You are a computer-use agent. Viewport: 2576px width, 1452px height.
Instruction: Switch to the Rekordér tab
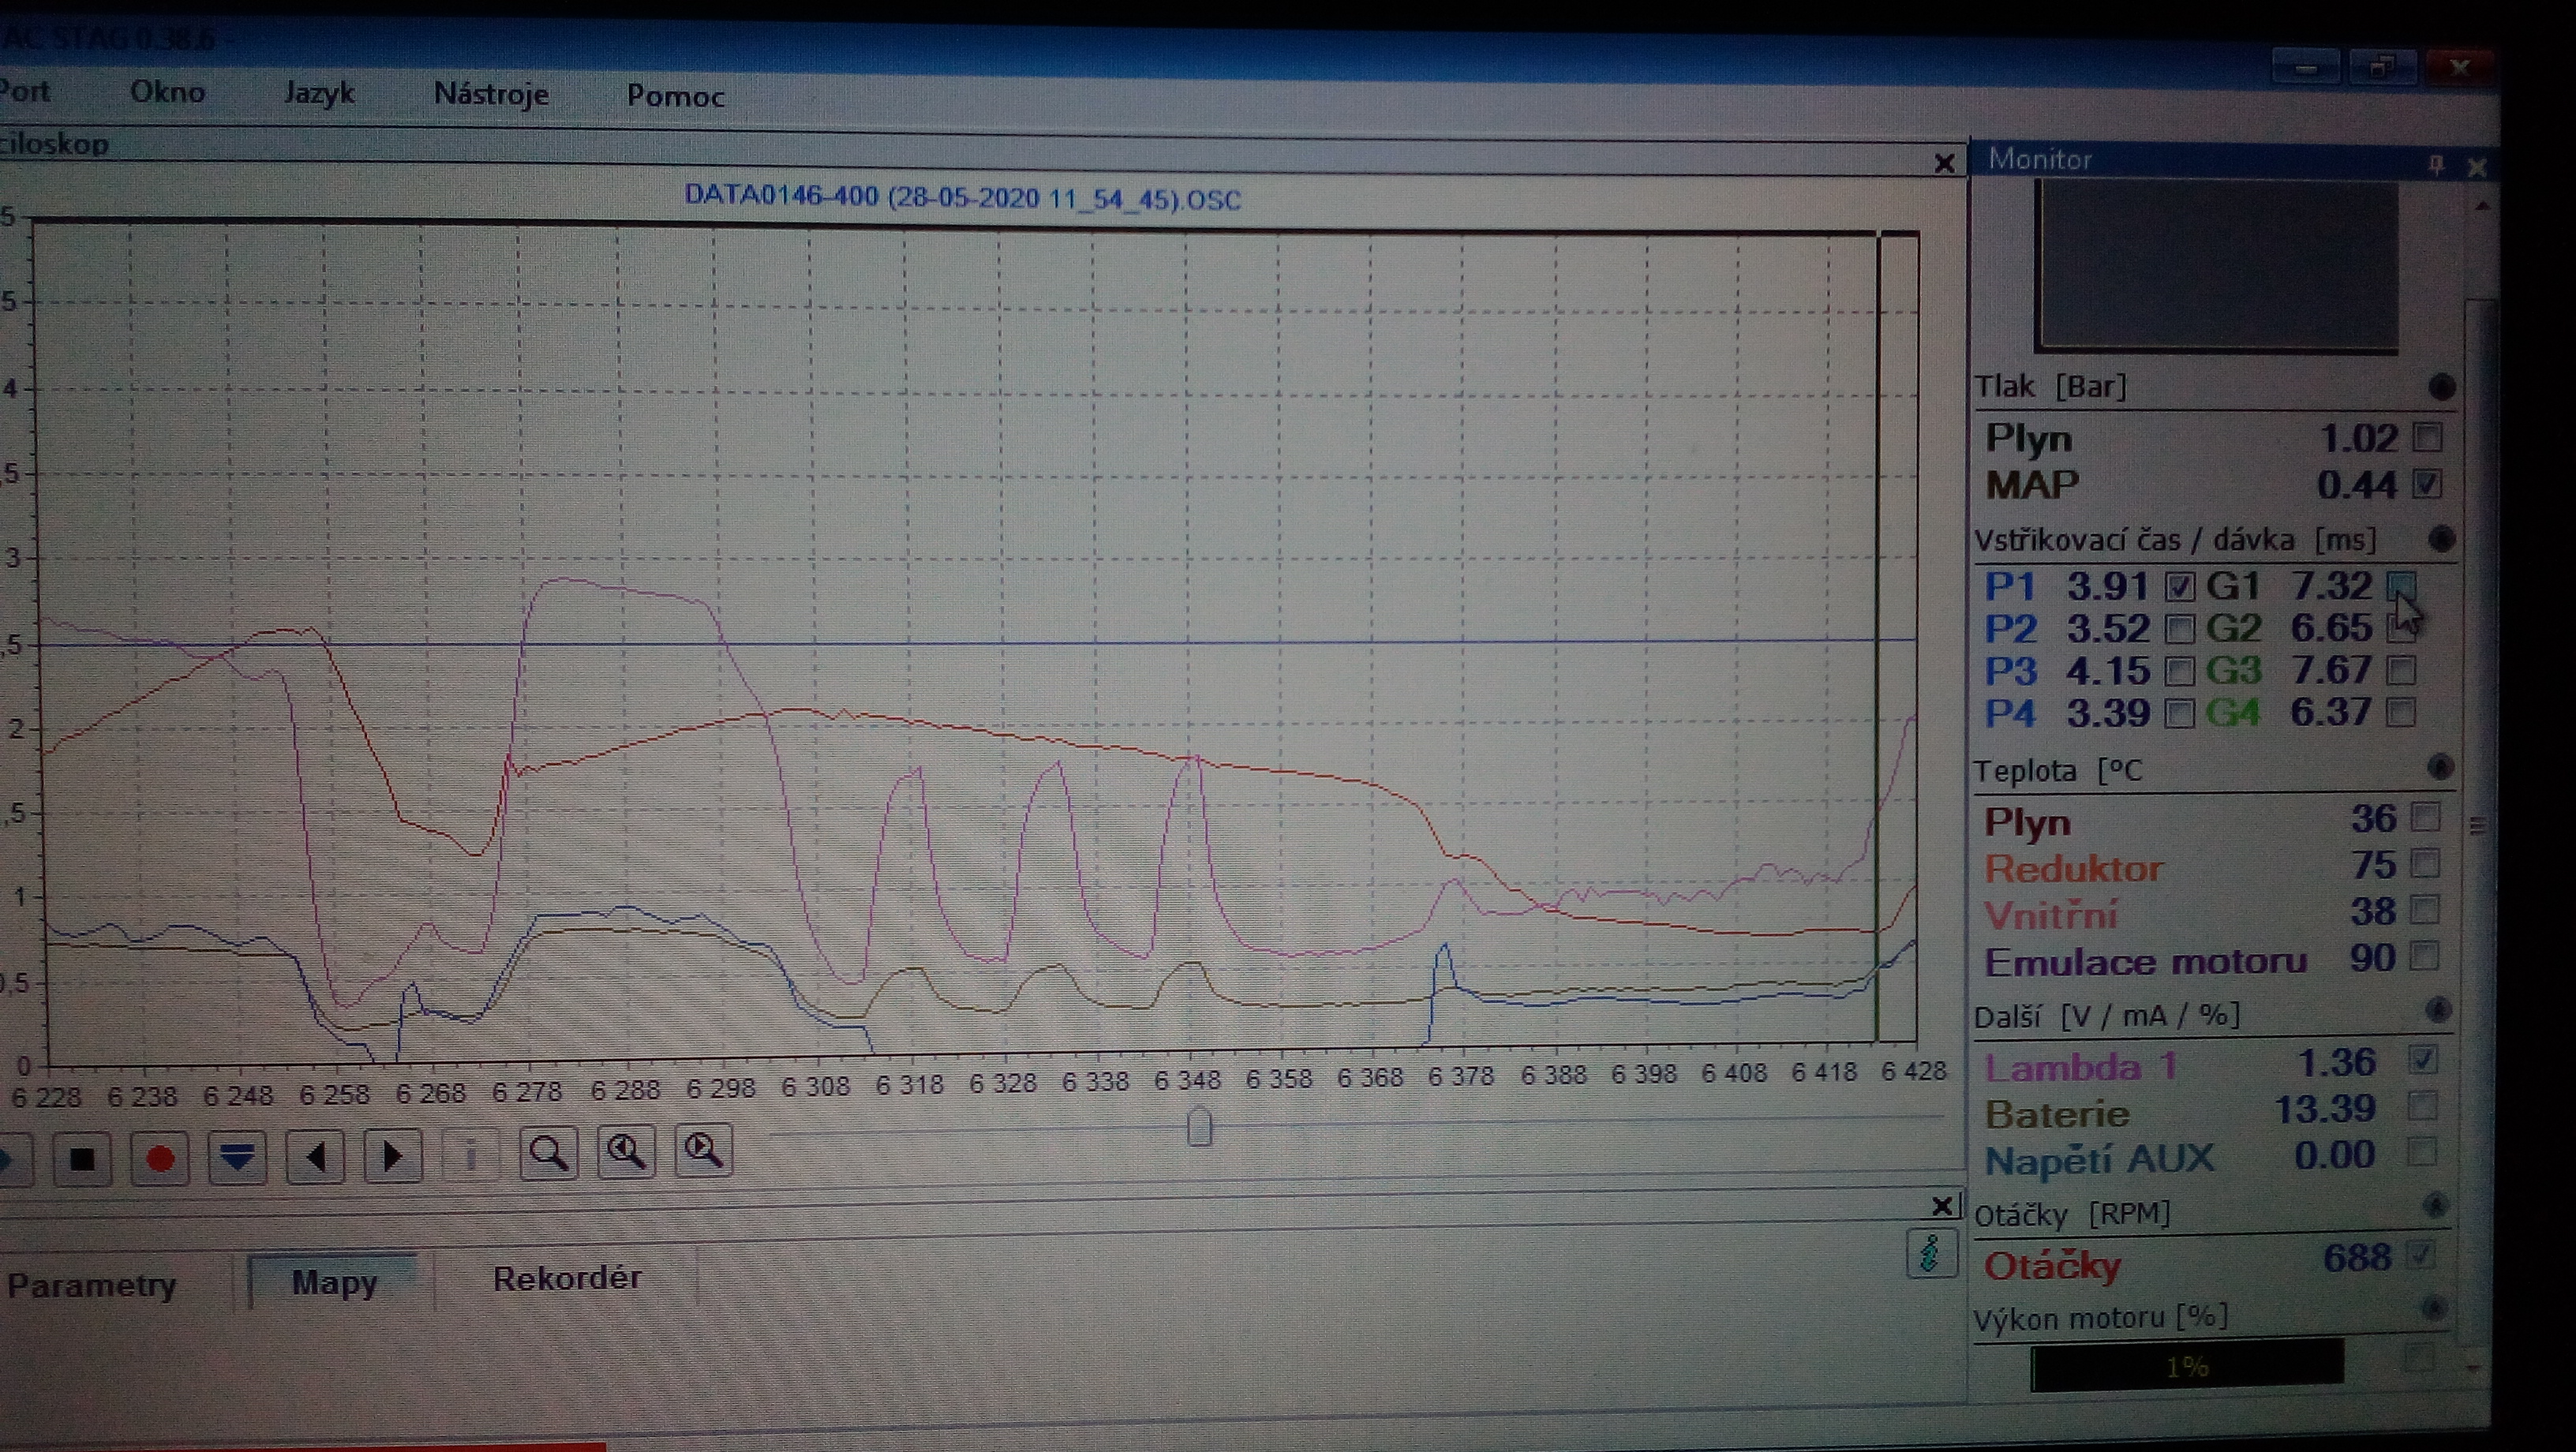566,1278
